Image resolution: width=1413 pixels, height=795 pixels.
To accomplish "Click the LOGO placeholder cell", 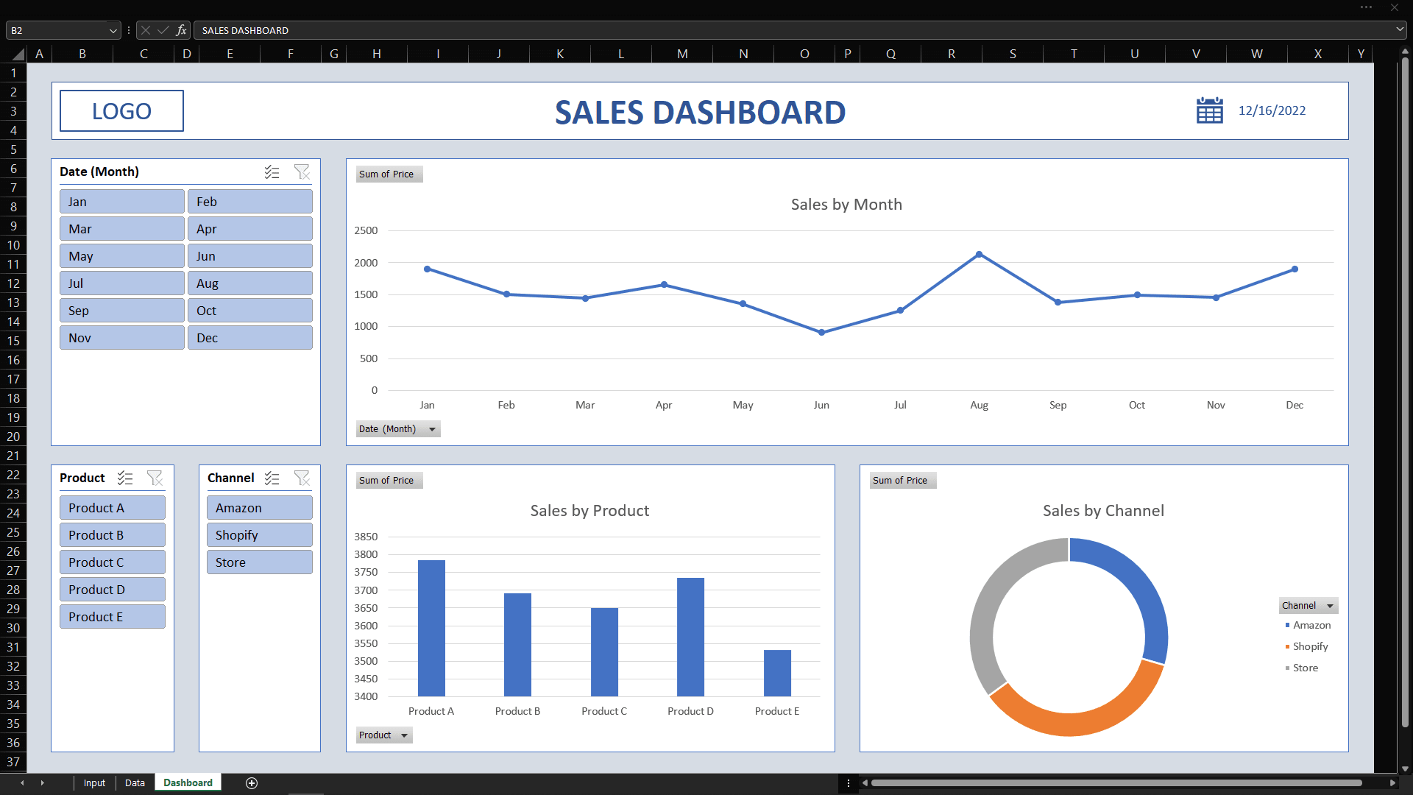I will point(121,110).
